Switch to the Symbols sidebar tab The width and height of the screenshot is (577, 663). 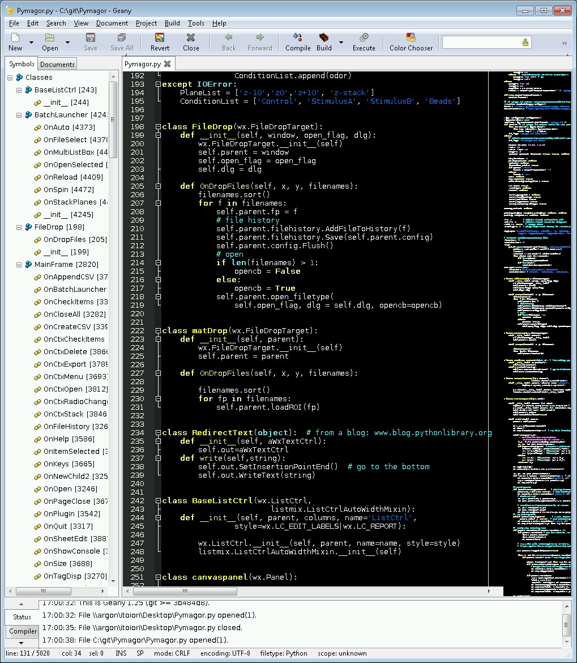[x=22, y=64]
